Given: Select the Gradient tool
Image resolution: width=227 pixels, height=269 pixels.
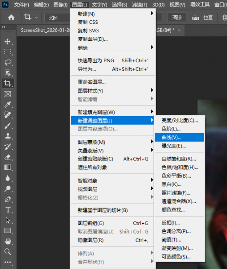Looking at the screenshot, I should pos(8,167).
